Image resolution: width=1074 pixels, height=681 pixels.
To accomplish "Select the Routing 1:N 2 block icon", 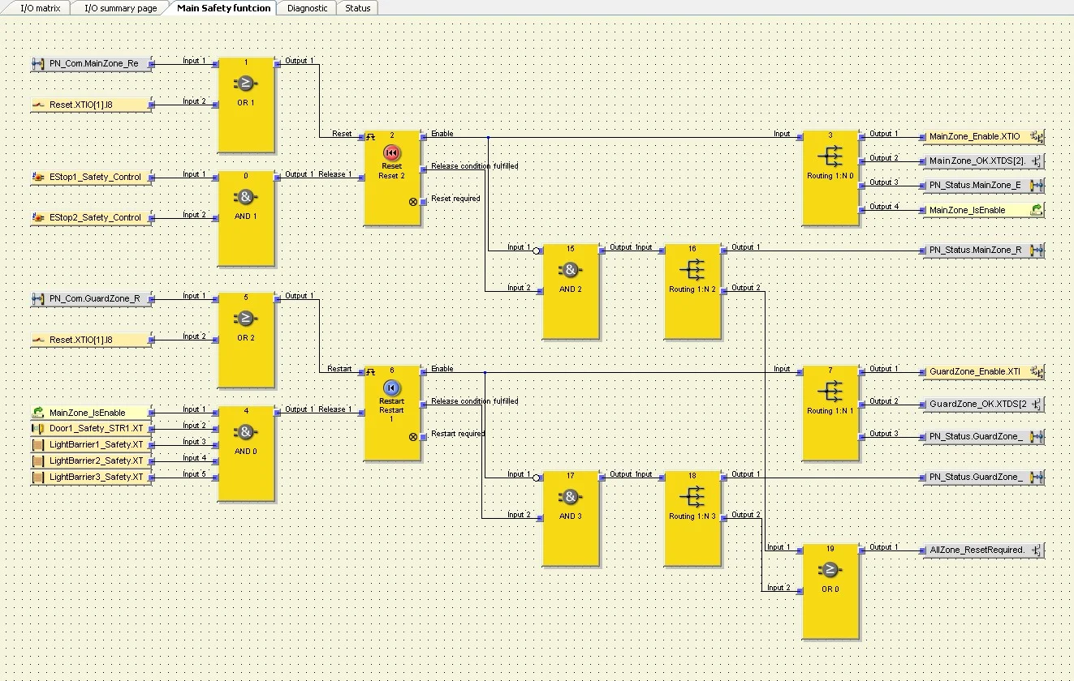I will point(692,270).
